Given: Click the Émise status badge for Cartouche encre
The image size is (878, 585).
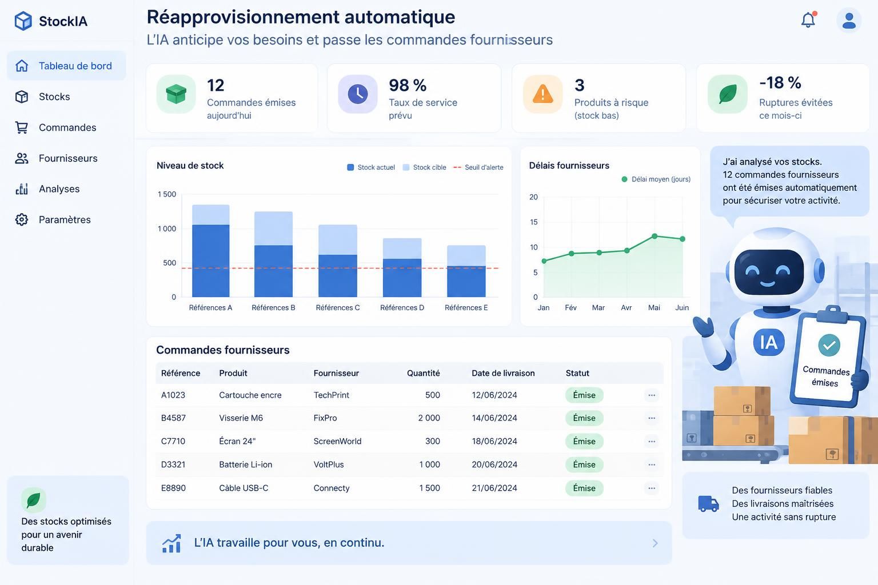Looking at the screenshot, I should pos(584,395).
